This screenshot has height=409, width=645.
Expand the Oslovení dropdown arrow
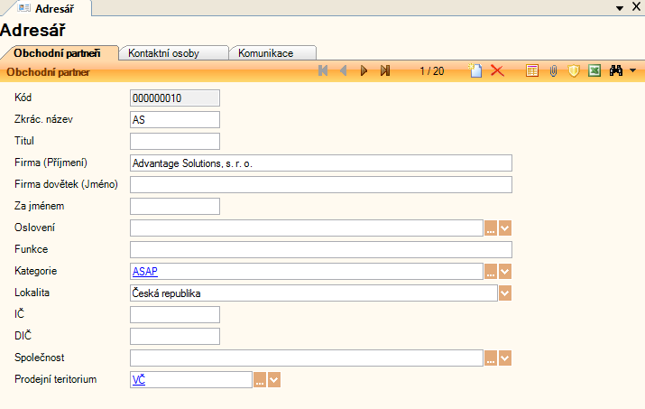[505, 228]
